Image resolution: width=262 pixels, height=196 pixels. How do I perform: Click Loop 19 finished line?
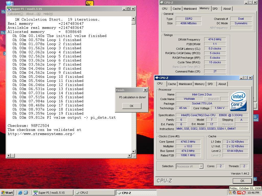click(x=48, y=114)
